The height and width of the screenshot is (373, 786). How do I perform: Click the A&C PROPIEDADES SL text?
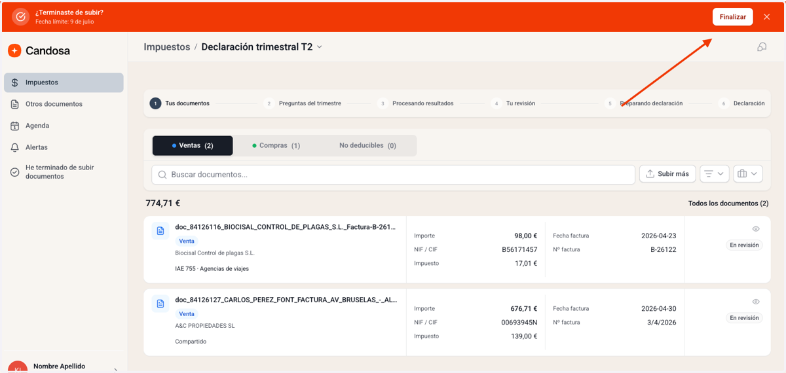[x=204, y=325]
